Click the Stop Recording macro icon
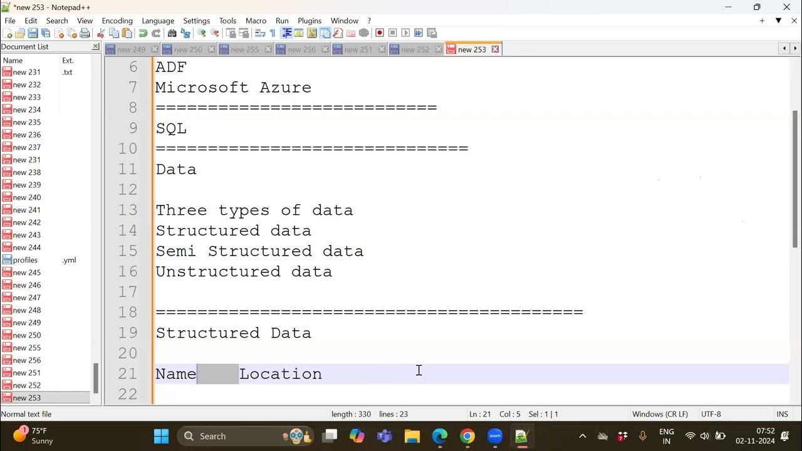 pyautogui.click(x=393, y=33)
